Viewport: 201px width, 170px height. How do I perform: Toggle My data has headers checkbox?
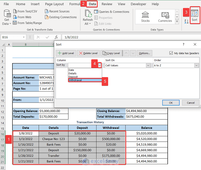point(171,53)
